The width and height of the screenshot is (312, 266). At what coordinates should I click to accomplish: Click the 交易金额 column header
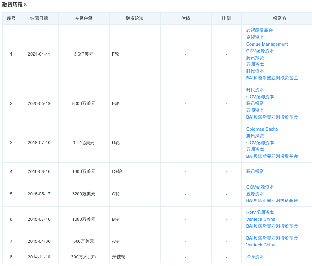(84, 18)
